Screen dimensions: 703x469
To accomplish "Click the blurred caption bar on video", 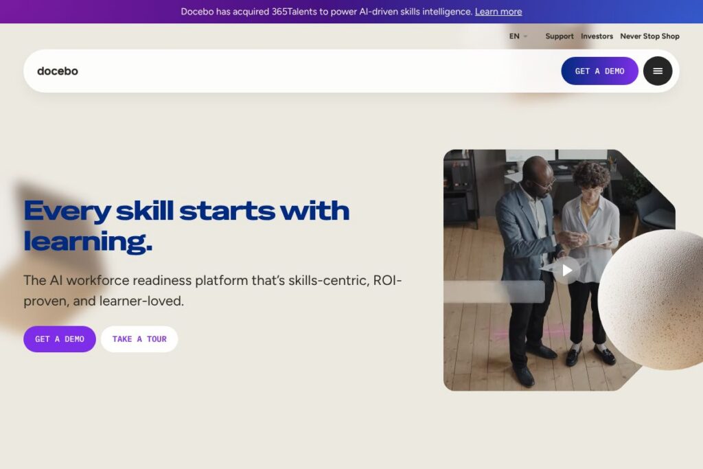I will tap(494, 292).
